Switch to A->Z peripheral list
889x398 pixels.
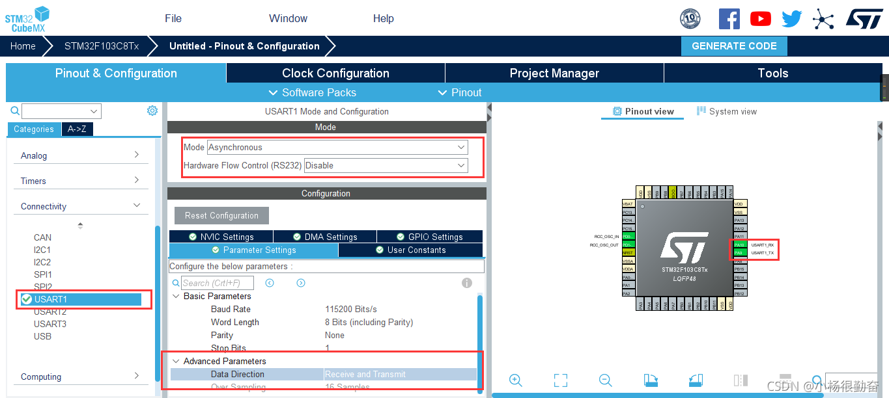(77, 129)
